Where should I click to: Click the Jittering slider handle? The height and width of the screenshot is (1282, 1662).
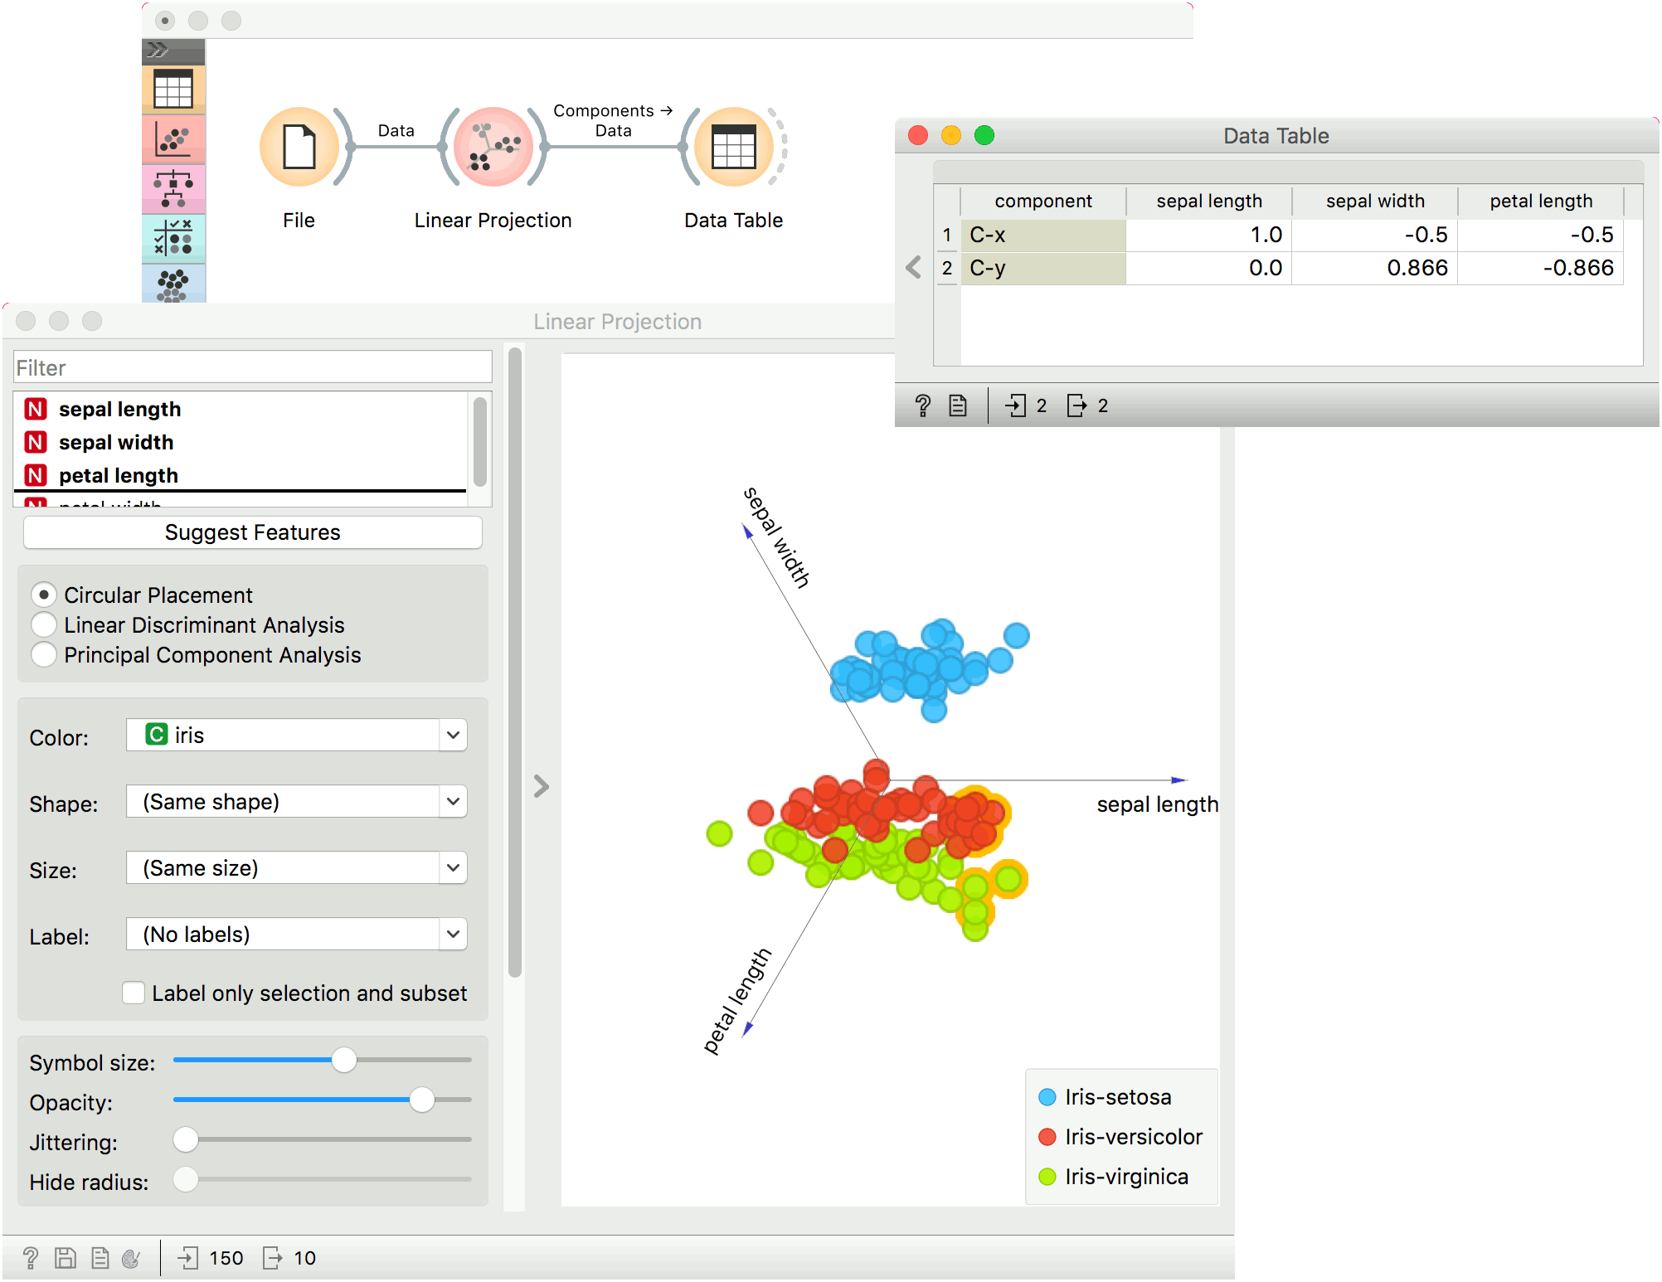click(x=186, y=1139)
